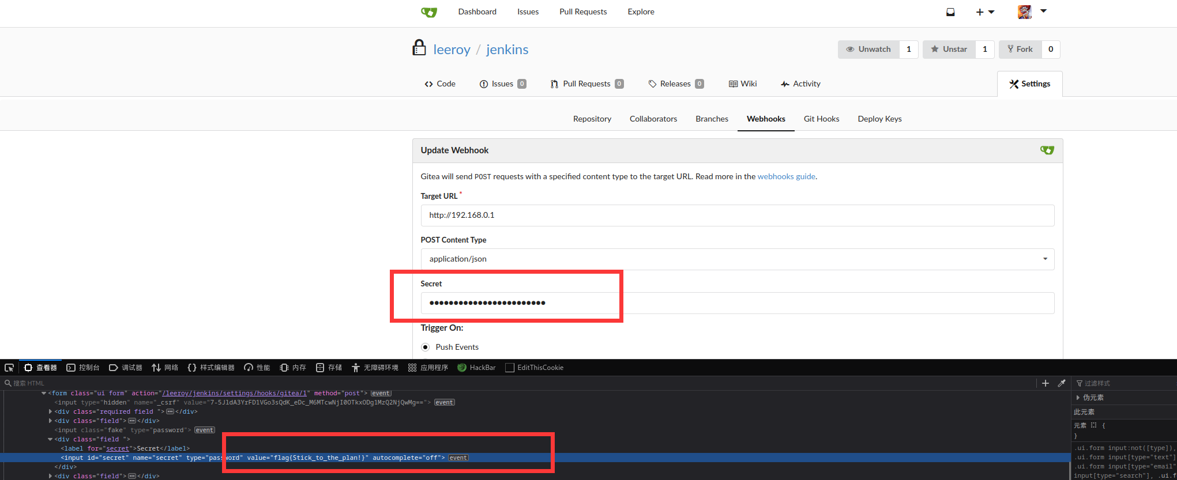Unwatch the jenkins repository
The height and width of the screenshot is (480, 1177).
[868, 50]
